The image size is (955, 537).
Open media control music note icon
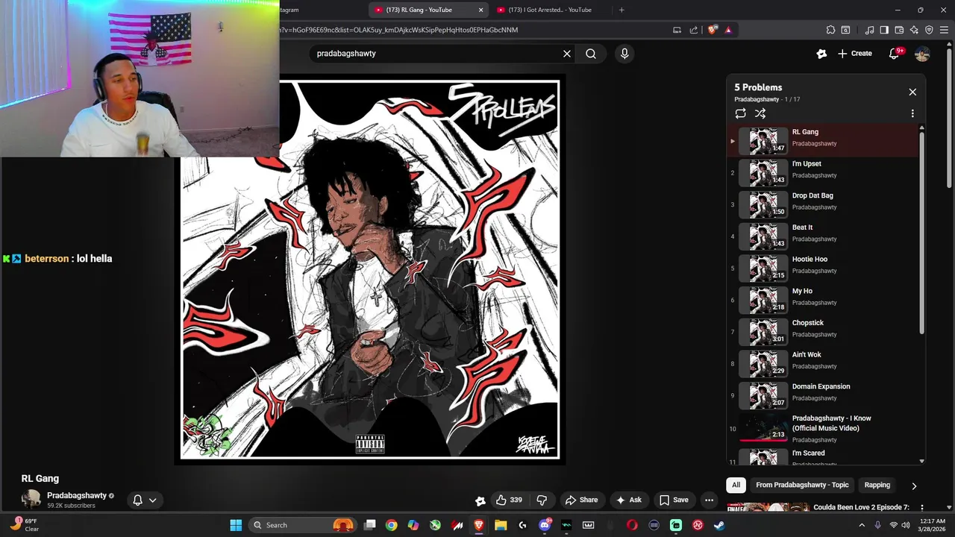(x=869, y=30)
